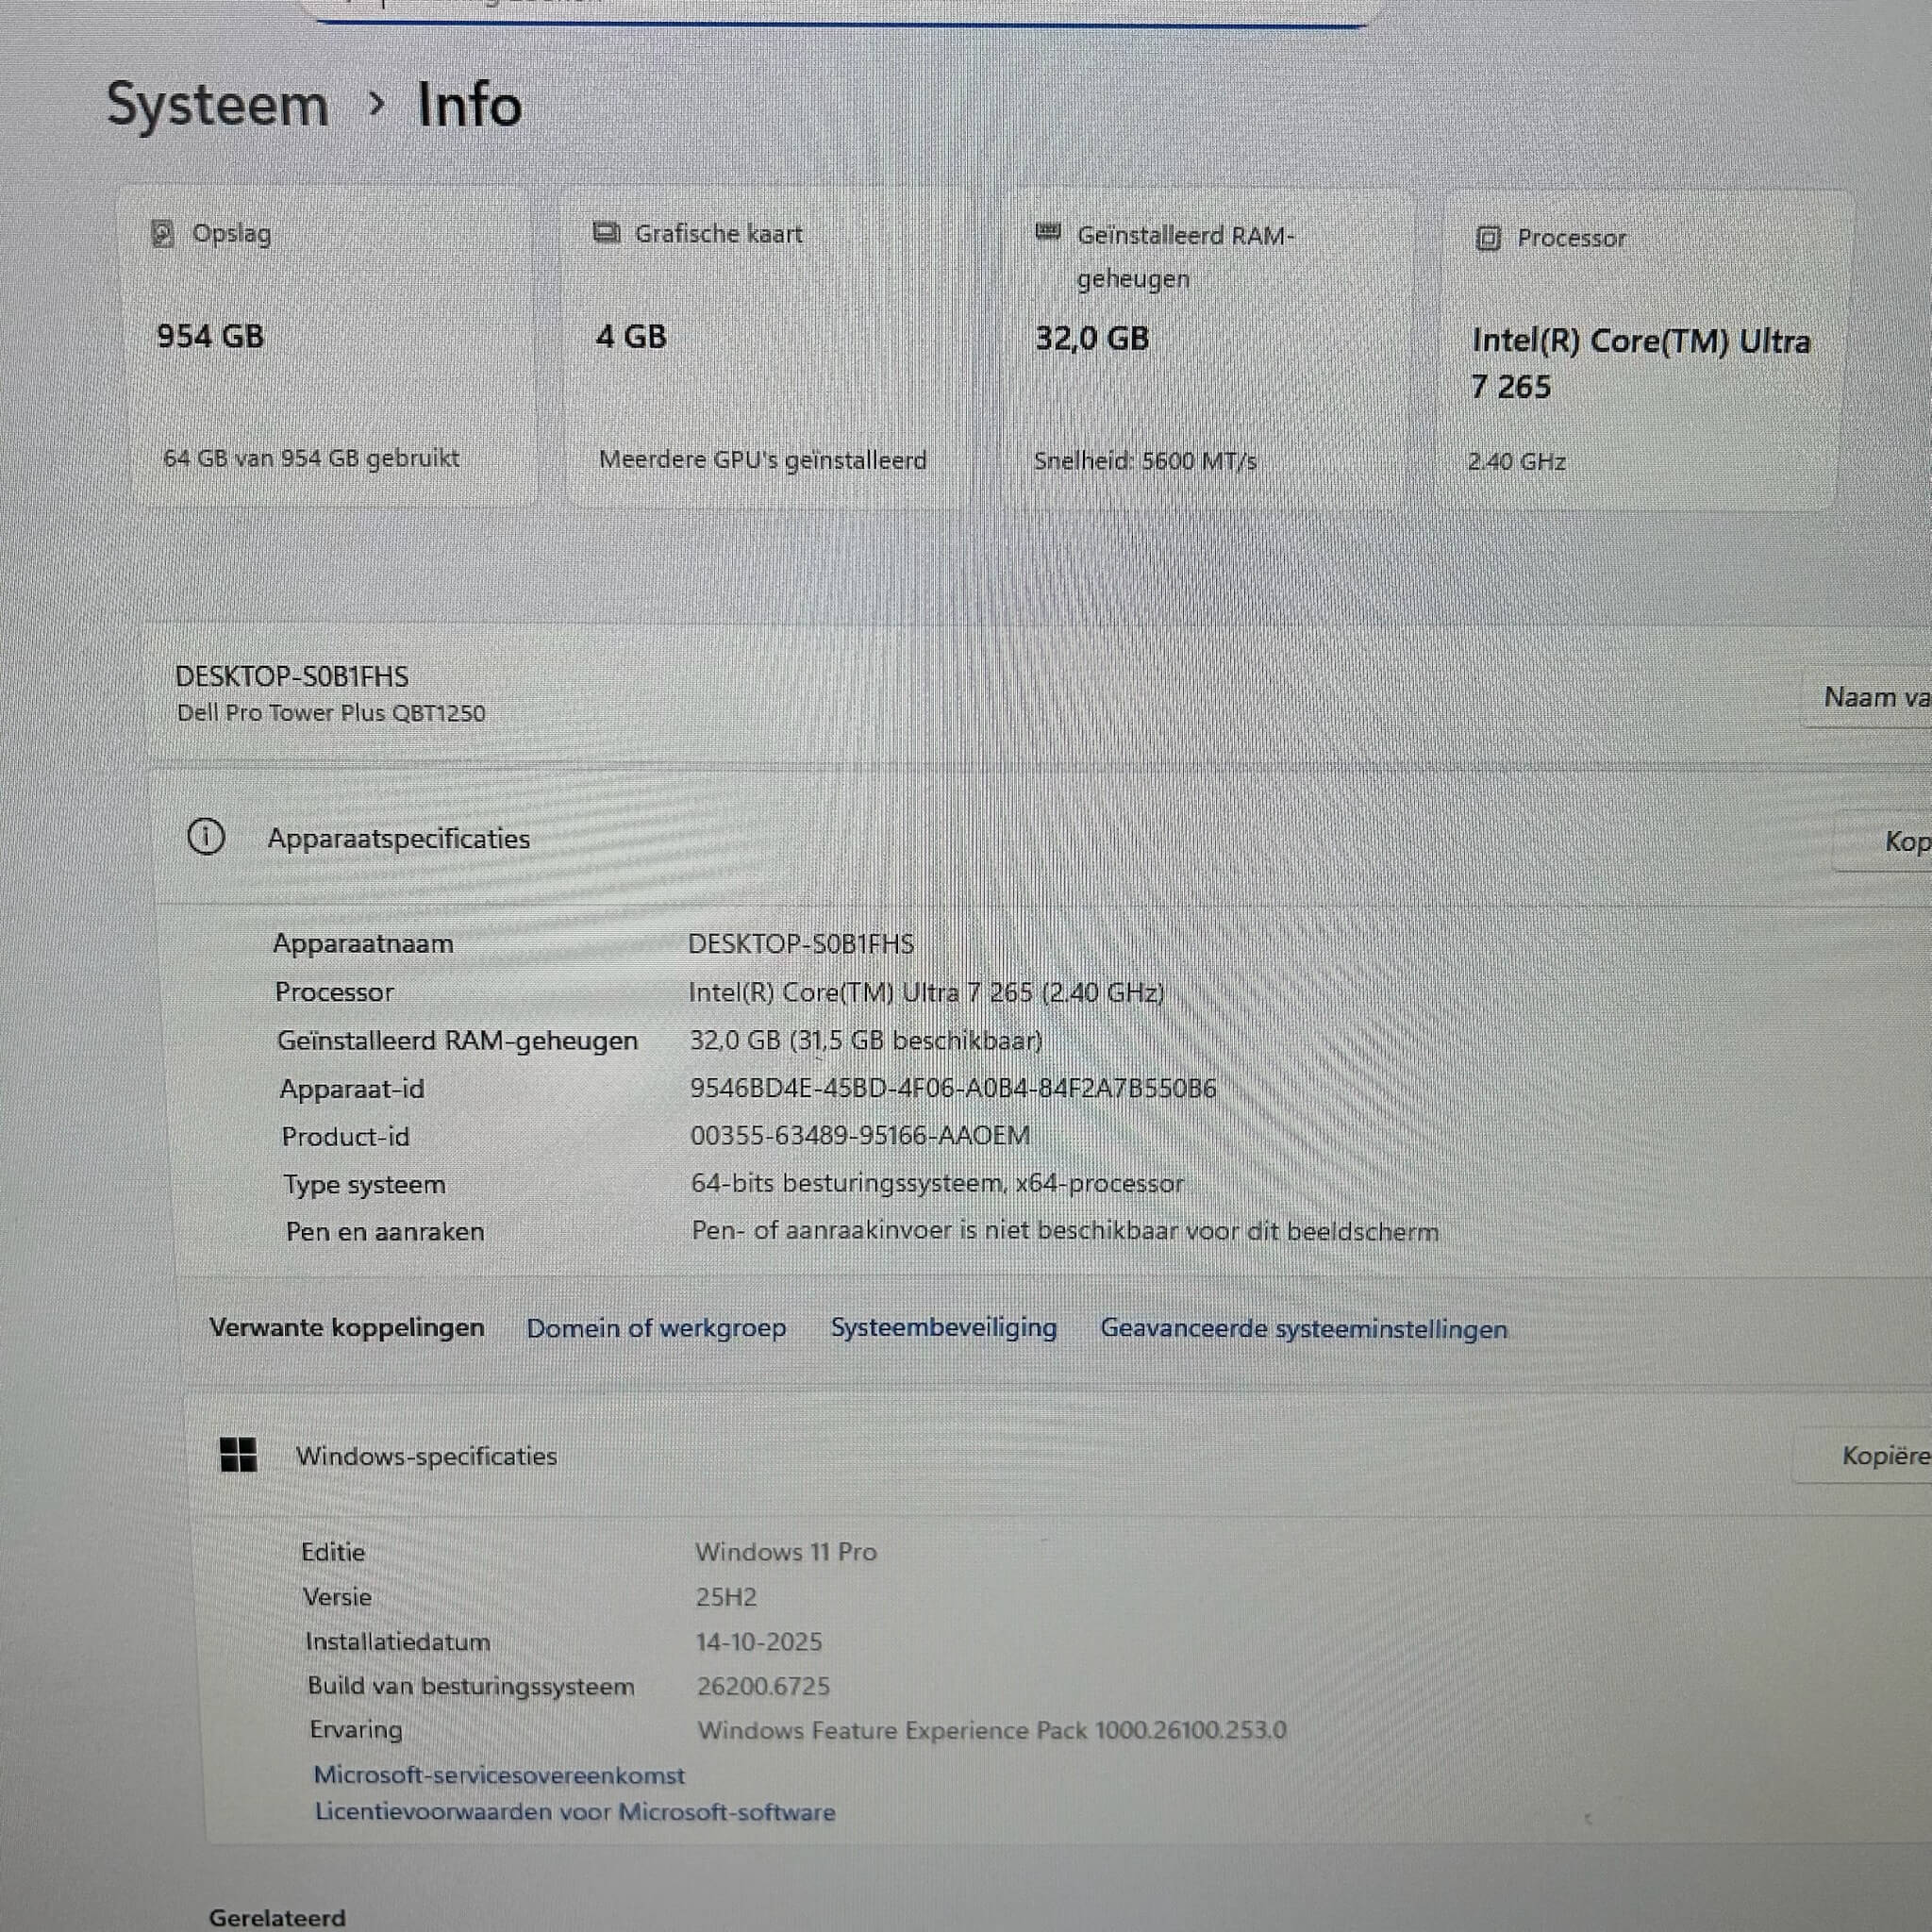The height and width of the screenshot is (1932, 1932).
Task: Open the Grafische kaart 4 GB card
Action: [x=765, y=348]
